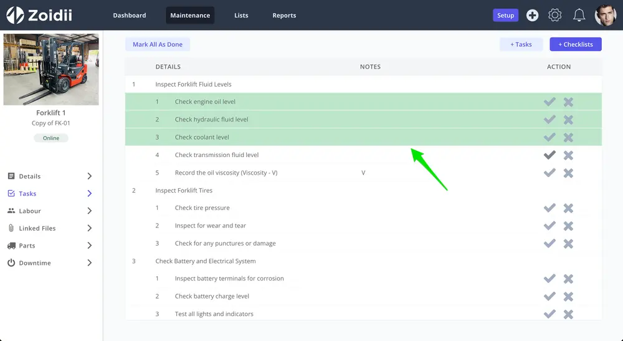This screenshot has width=623, height=341.
Task: Click the + Checklists button
Action: (x=575, y=44)
